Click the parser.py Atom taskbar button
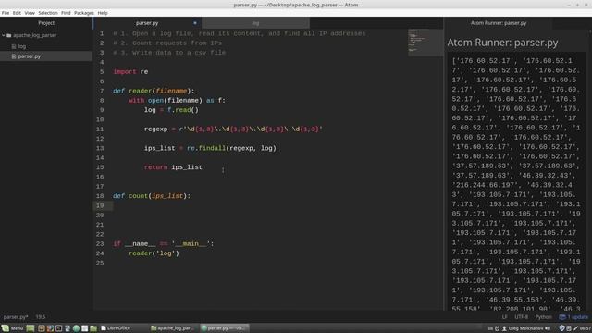Image resolution: width=592 pixels, height=333 pixels. tap(224, 328)
